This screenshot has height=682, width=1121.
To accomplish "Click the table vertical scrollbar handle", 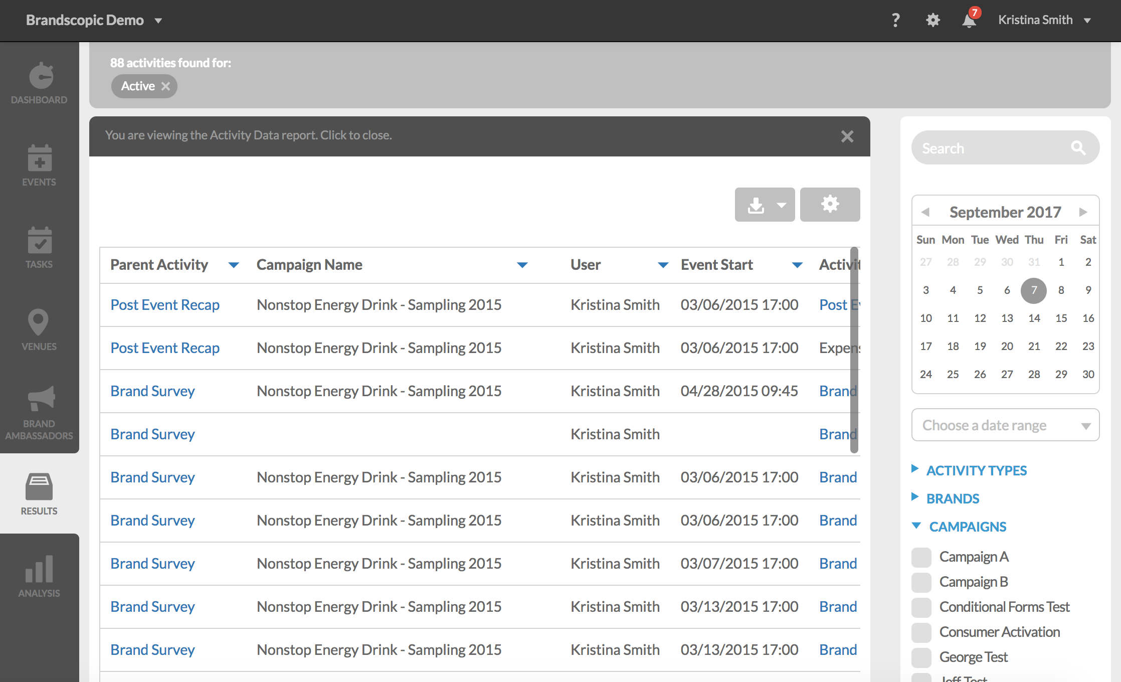I will point(854,350).
